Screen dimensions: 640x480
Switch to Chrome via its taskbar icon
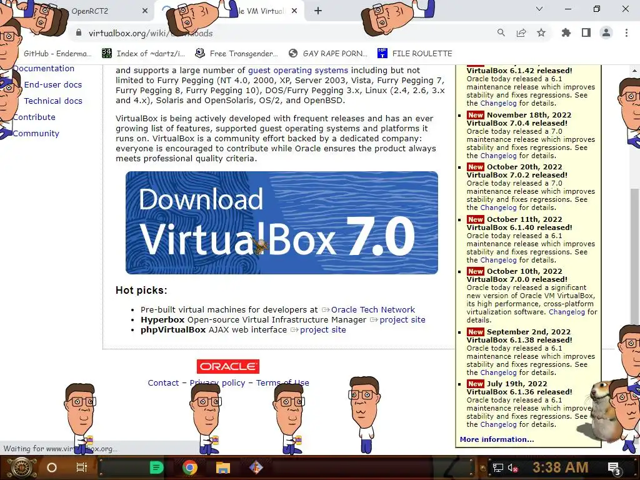click(190, 467)
